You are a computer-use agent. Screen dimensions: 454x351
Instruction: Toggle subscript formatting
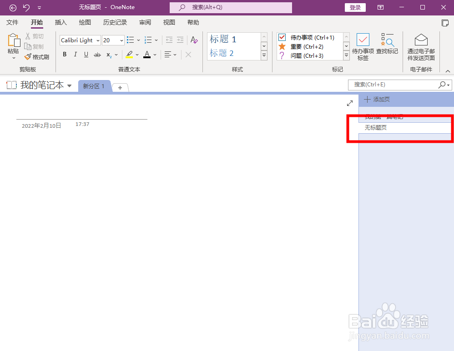109,55
